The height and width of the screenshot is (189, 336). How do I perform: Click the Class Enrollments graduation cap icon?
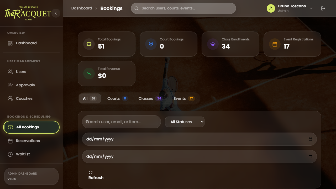pos(213,44)
